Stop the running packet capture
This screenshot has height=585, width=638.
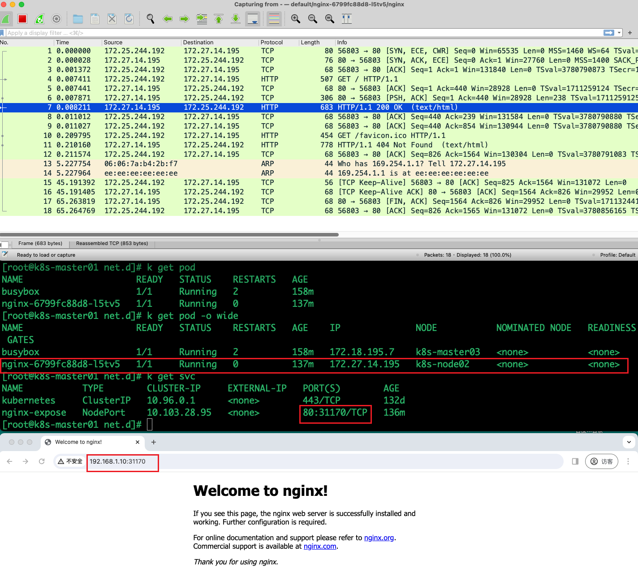tap(22, 19)
